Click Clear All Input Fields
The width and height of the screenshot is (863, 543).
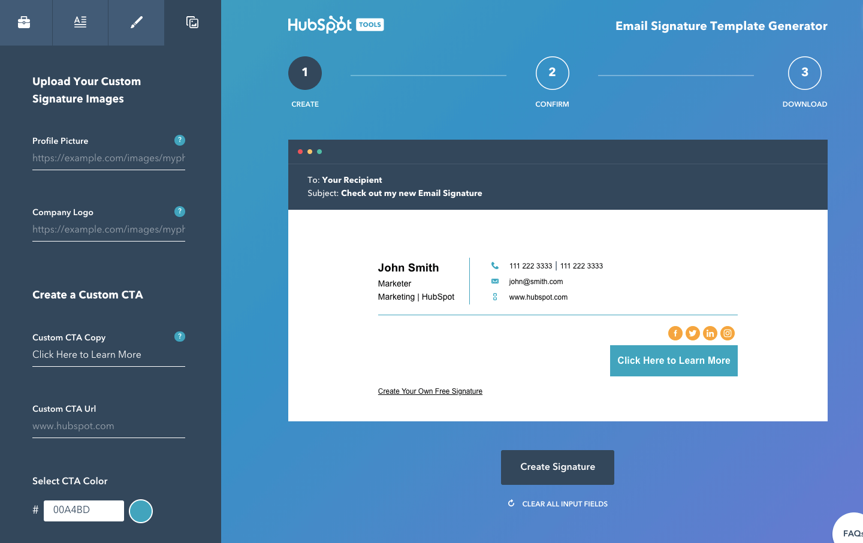pos(565,504)
